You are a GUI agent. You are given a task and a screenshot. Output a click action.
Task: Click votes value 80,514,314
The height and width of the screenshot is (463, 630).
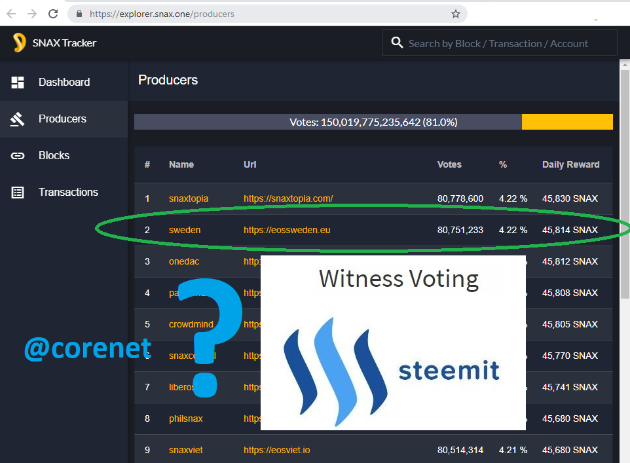click(460, 450)
